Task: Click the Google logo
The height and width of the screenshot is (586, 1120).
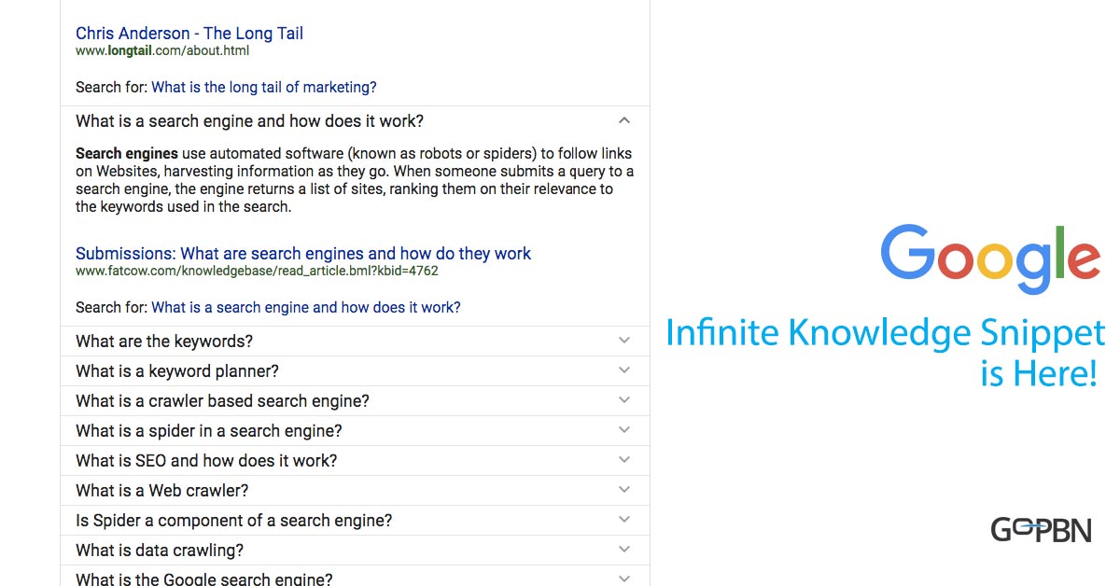Action: tap(991, 259)
